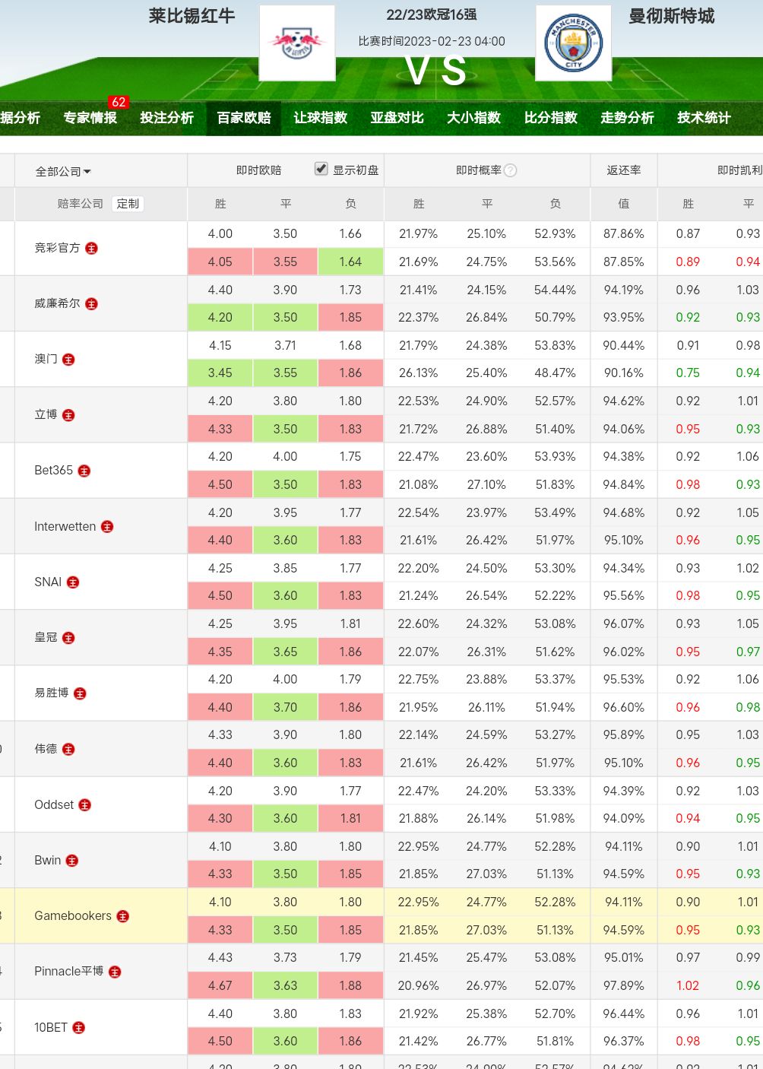This screenshot has width=763, height=1069.
Task: Click the 10BET company name
Action: (x=51, y=1028)
